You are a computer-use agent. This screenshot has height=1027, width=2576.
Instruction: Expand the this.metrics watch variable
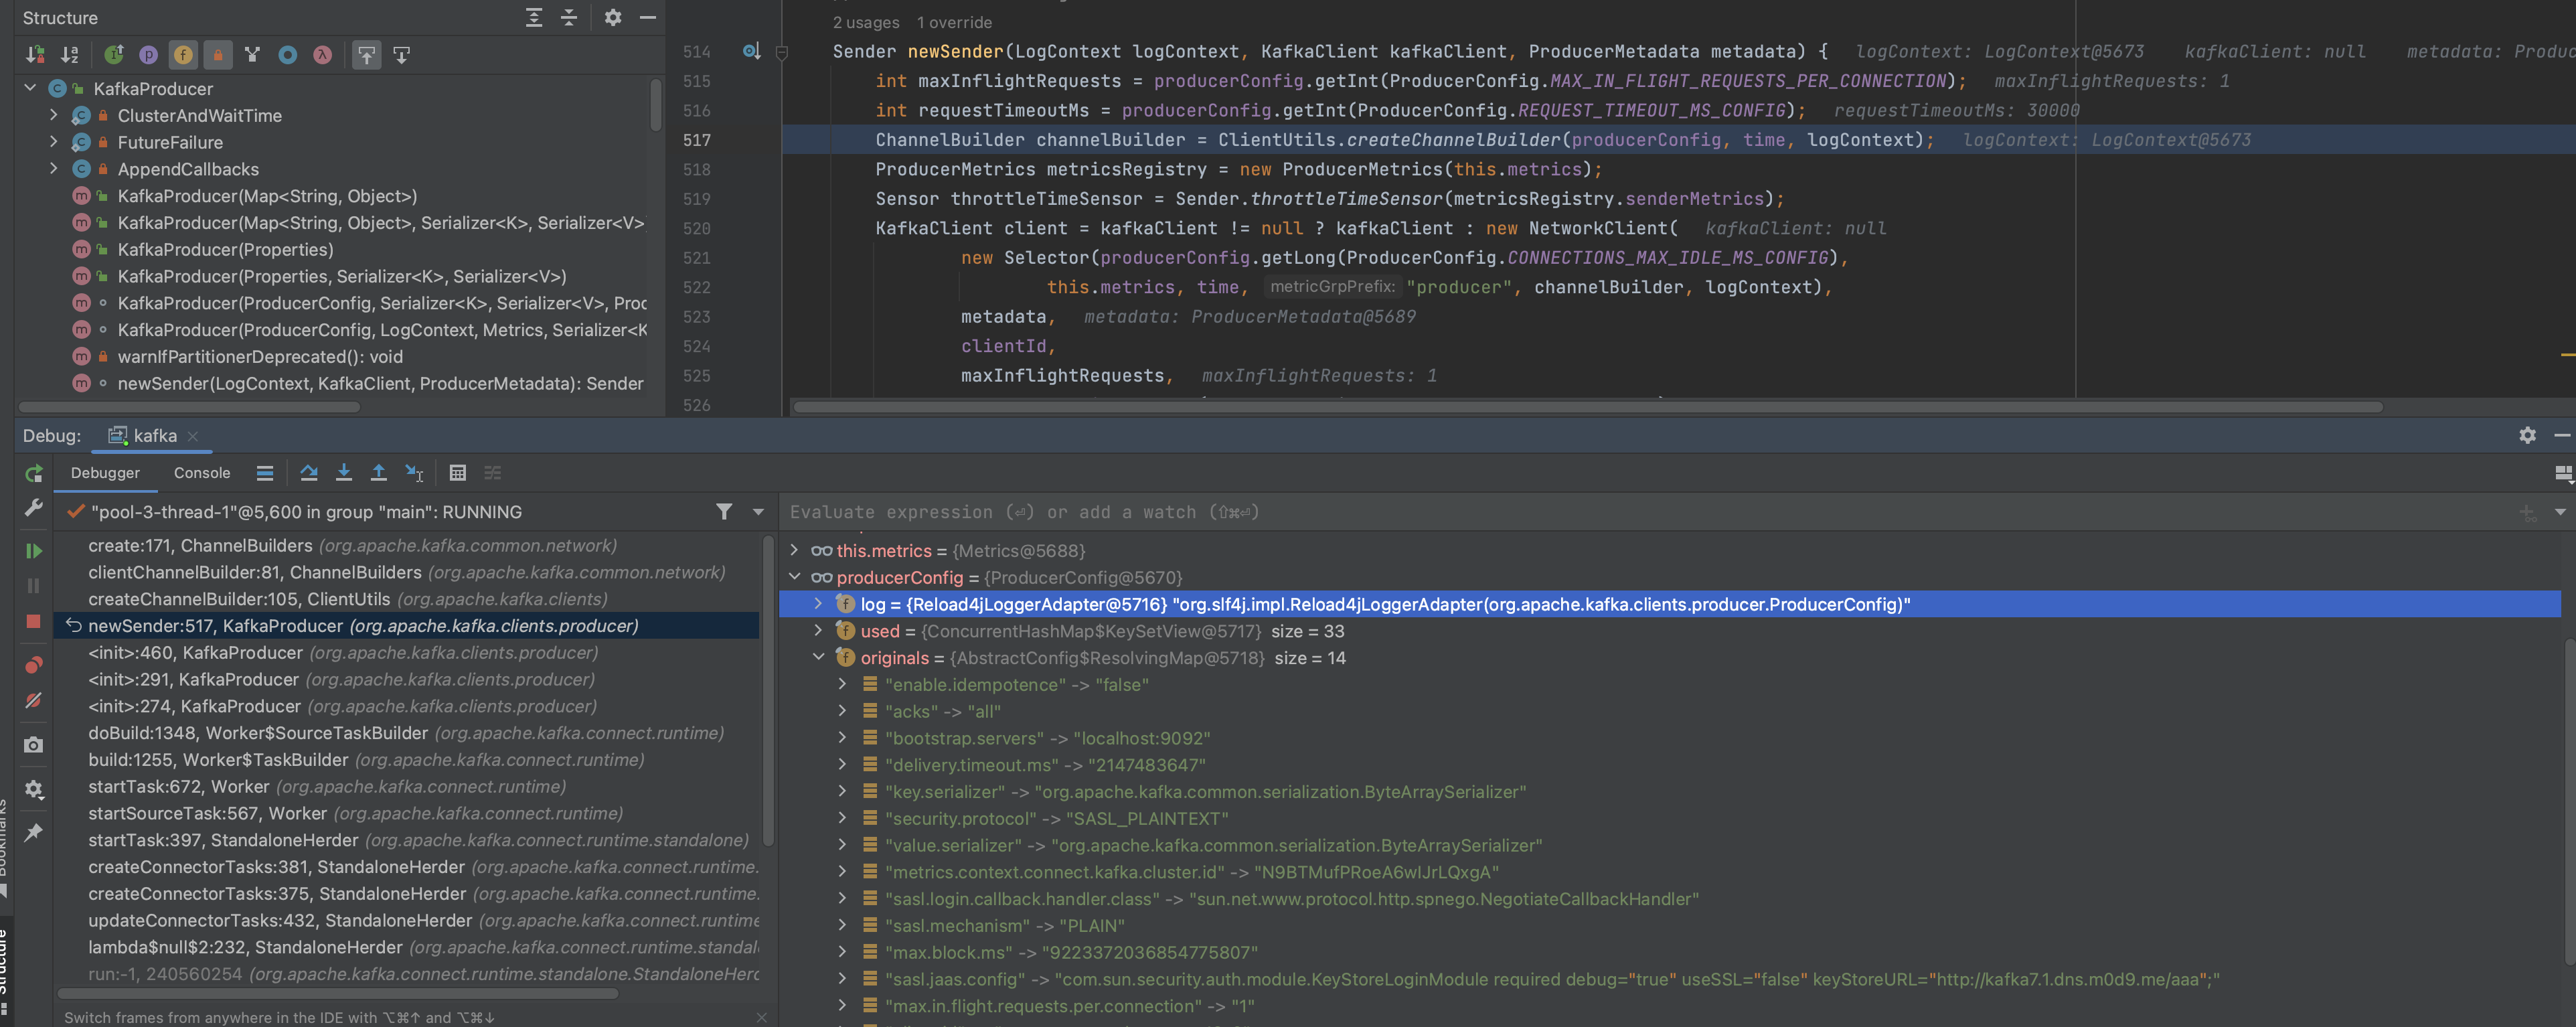(x=795, y=550)
